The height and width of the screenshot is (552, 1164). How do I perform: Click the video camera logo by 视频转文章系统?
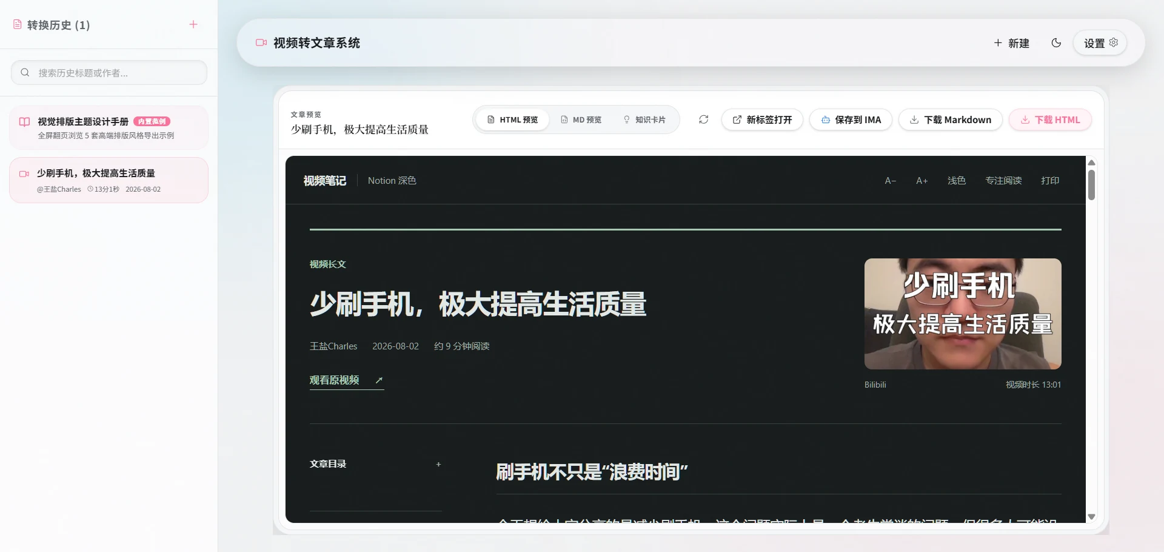pos(261,43)
